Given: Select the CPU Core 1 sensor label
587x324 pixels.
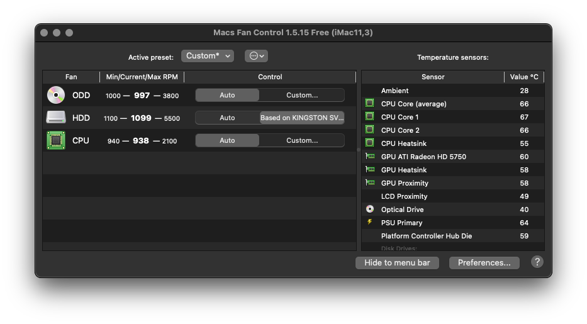Looking at the screenshot, I should pos(400,117).
